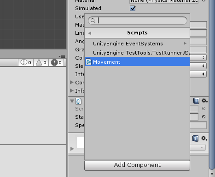This screenshot has width=215, height=177.
Task: Open the object picker for Script field
Action: click(x=203, y=109)
